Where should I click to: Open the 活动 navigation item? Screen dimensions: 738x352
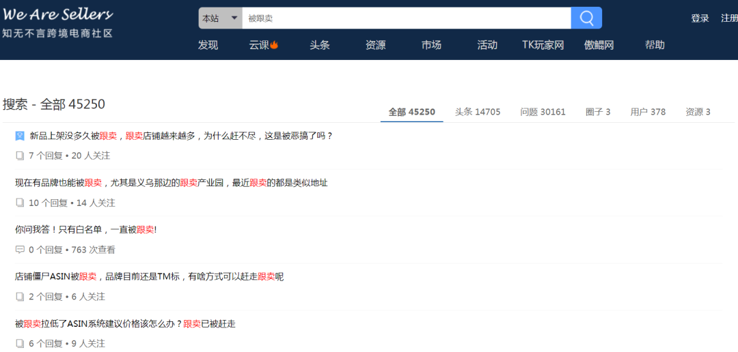click(x=487, y=45)
